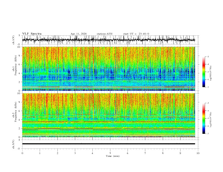223x172 pixels.
Task: Click the "VLF Spectra" title text
Action: [x=32, y=34]
